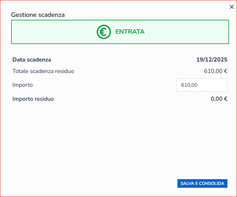Focus the Importo amount input field

(202, 85)
